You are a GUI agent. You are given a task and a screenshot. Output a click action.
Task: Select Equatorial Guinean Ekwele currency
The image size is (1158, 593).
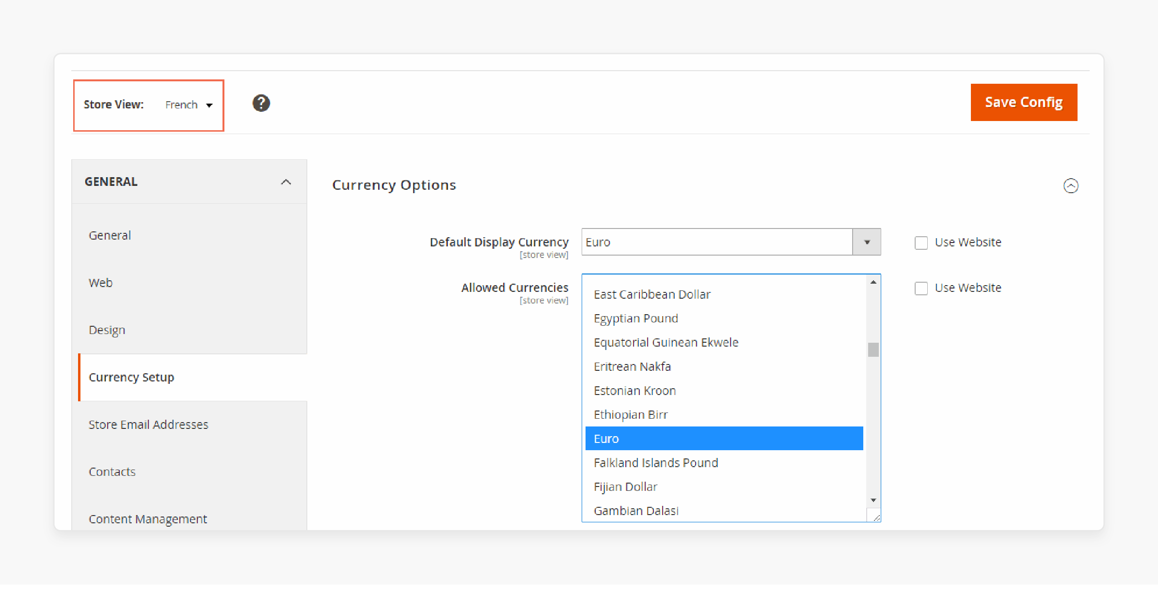coord(724,342)
